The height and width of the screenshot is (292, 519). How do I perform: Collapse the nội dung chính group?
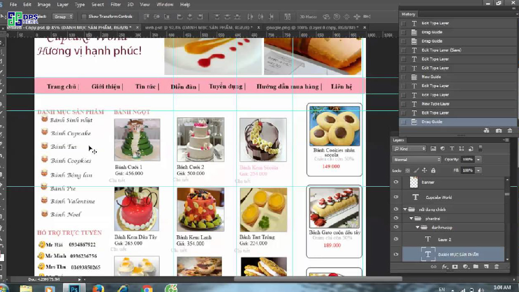(405, 210)
